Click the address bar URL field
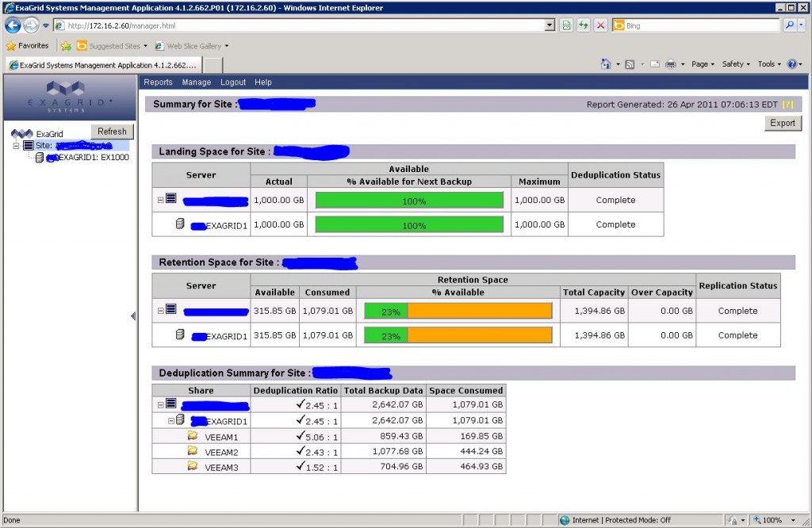 tap(299, 25)
